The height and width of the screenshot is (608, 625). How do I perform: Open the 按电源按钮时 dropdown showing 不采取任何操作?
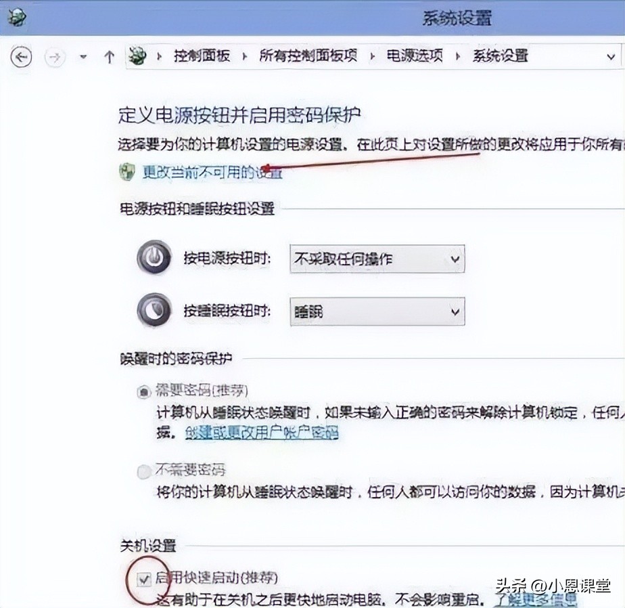tap(377, 259)
